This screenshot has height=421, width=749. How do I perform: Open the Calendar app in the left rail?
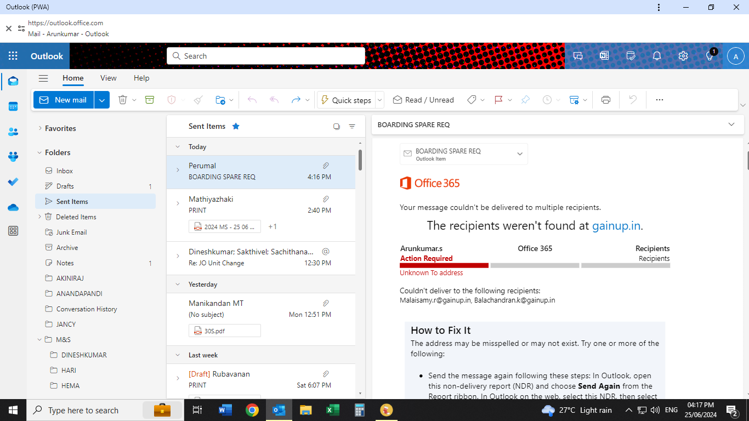[x=13, y=106]
